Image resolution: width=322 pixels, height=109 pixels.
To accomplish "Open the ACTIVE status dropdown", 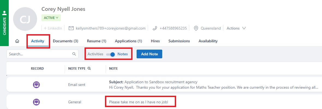I will 51,18.
